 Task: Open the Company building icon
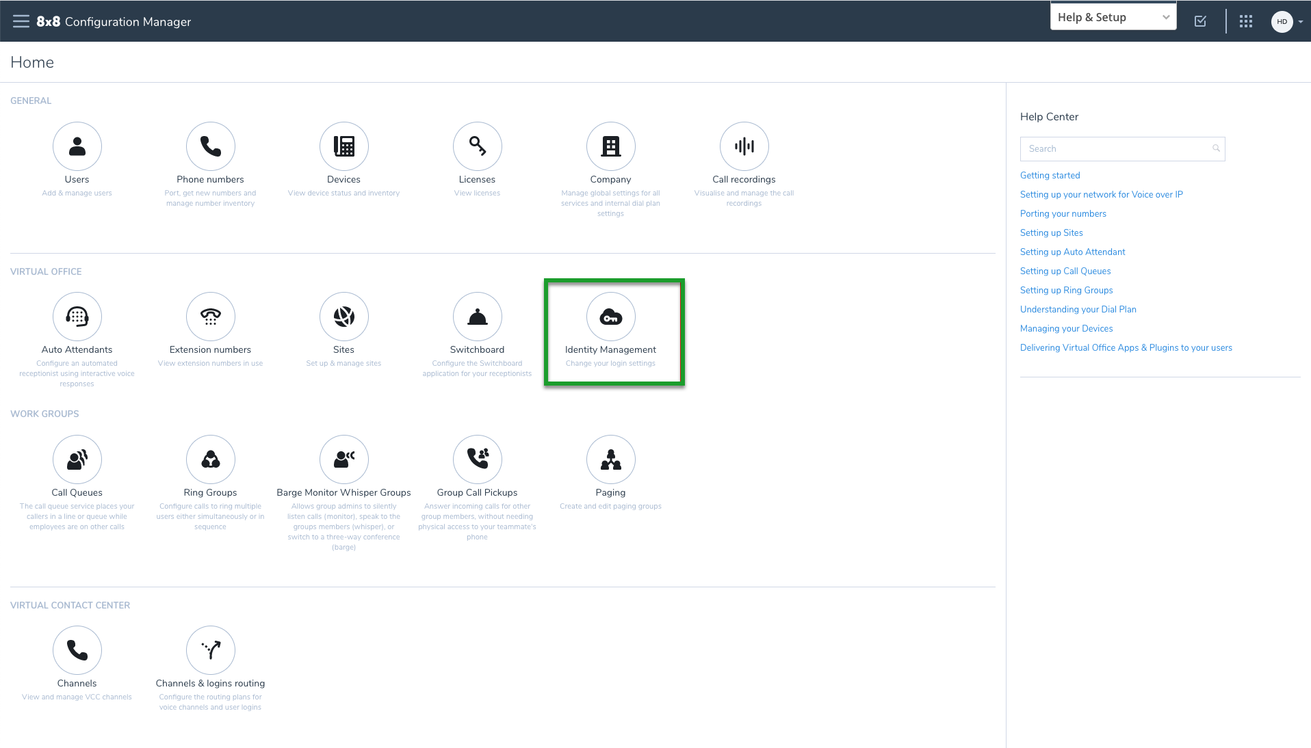(x=611, y=146)
